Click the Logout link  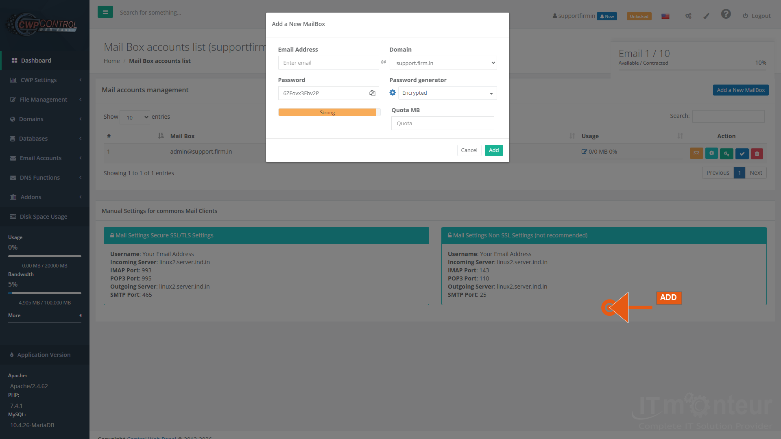pos(757,16)
